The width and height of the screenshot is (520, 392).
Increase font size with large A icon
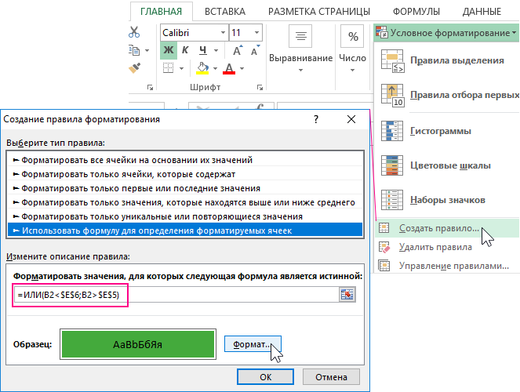(x=238, y=50)
